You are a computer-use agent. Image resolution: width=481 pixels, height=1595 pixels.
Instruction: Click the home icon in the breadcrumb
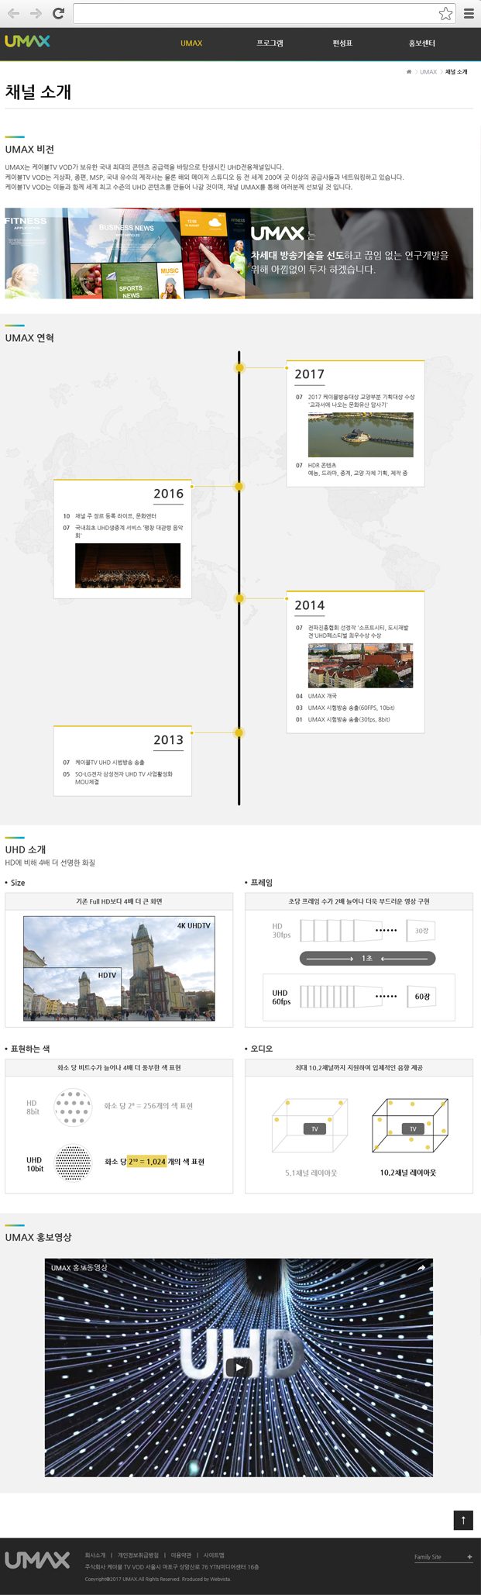(x=409, y=72)
